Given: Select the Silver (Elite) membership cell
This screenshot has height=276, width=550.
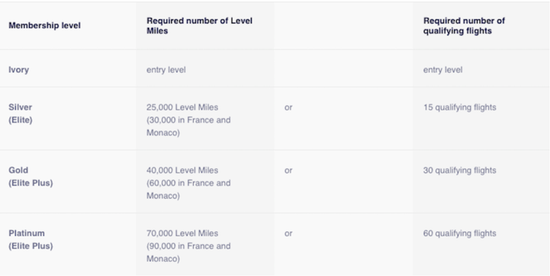Looking at the screenshot, I should tap(21, 113).
